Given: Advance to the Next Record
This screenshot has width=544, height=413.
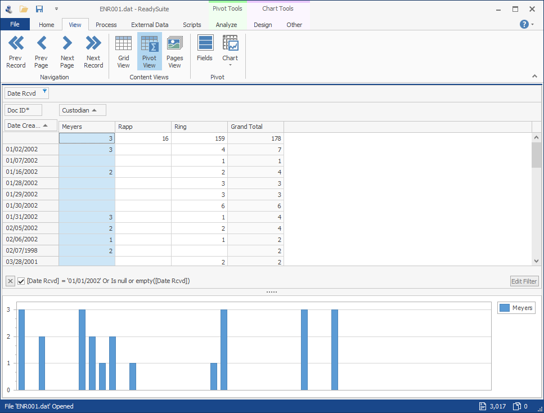Looking at the screenshot, I should 93,51.
